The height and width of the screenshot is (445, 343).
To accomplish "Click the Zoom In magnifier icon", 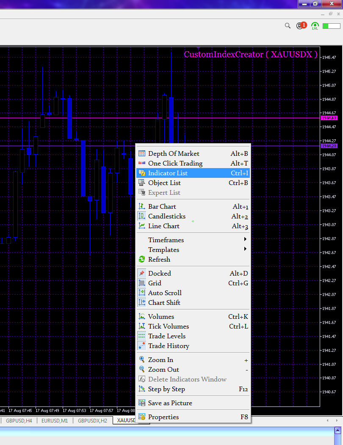I will (x=142, y=359).
